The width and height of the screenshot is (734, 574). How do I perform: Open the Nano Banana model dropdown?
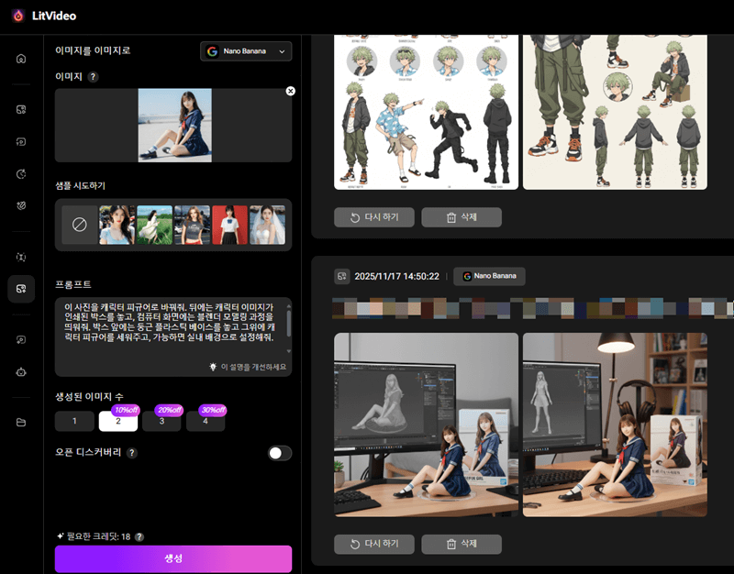(246, 51)
